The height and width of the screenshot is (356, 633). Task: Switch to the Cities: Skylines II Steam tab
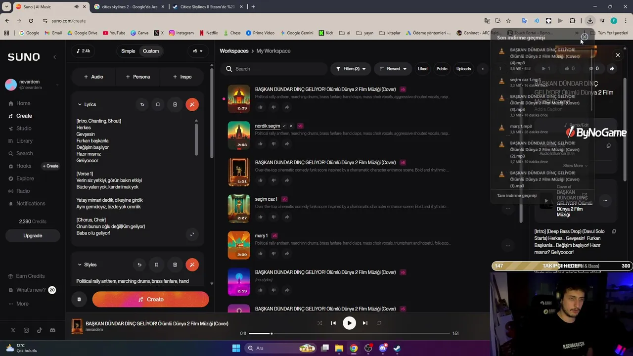pyautogui.click(x=207, y=7)
